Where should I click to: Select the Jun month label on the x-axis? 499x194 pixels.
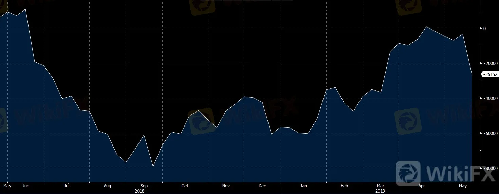pyautogui.click(x=25, y=186)
